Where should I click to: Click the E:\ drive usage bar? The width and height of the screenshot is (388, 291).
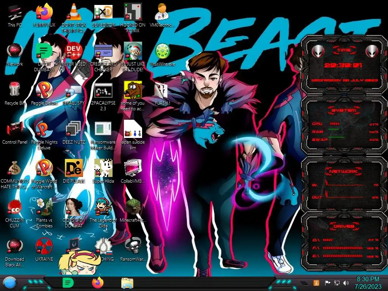345,256
